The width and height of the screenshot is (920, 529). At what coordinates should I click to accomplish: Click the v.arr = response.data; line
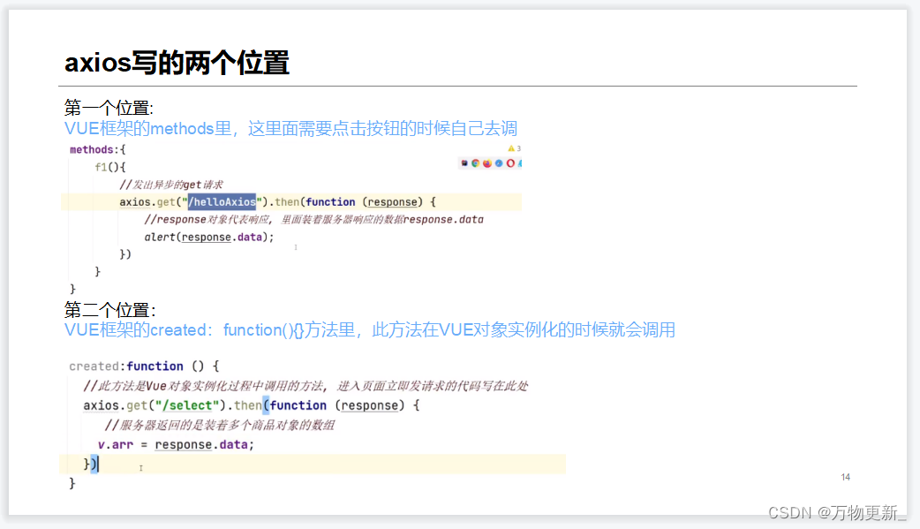[176, 444]
